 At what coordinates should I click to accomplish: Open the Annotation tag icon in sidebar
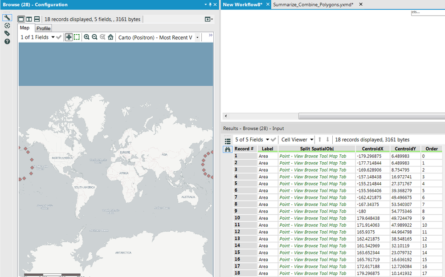coord(7,33)
